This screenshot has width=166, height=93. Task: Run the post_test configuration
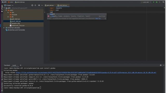(x=154, y=2)
